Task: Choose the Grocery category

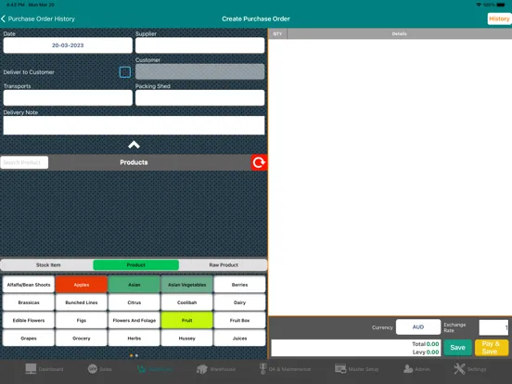Action: coord(82,339)
